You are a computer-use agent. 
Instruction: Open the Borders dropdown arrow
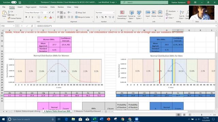tap(41, 17)
